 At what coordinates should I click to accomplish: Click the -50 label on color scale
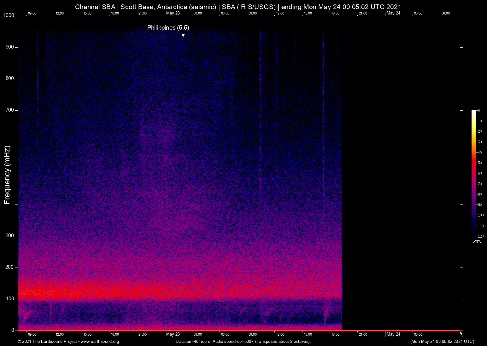coord(479,163)
